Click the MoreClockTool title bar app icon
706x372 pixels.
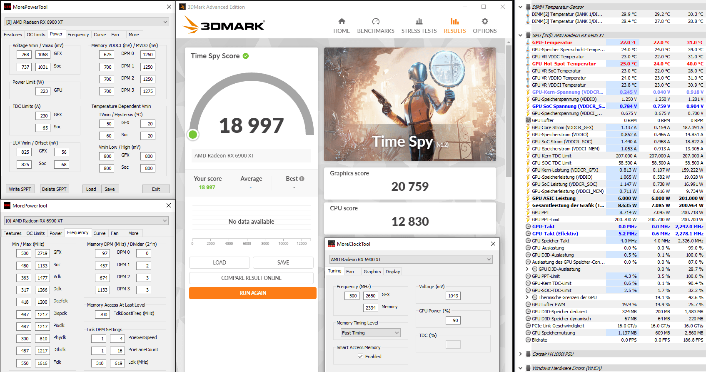point(332,244)
